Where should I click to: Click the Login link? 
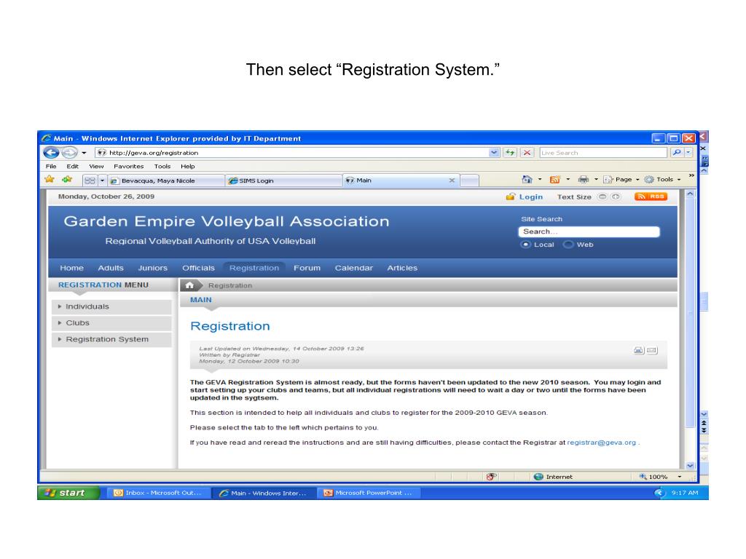click(530, 197)
